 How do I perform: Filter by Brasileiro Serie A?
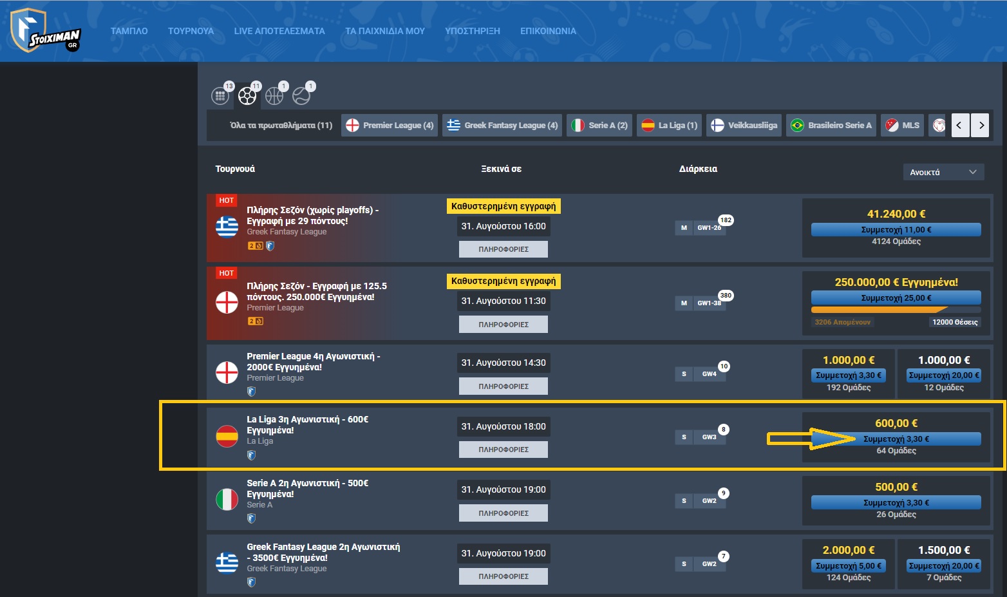(831, 126)
